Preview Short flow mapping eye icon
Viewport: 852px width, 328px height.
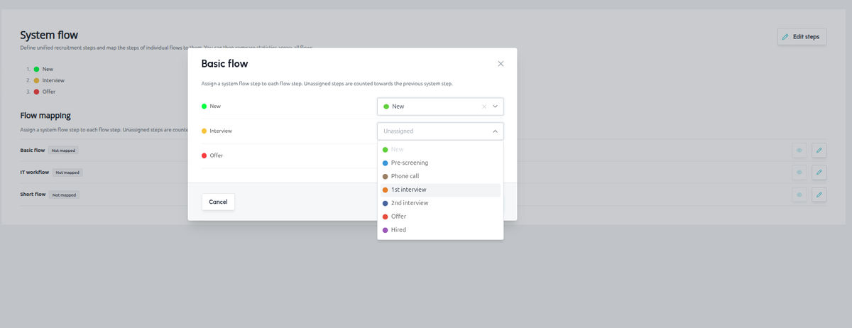799,195
